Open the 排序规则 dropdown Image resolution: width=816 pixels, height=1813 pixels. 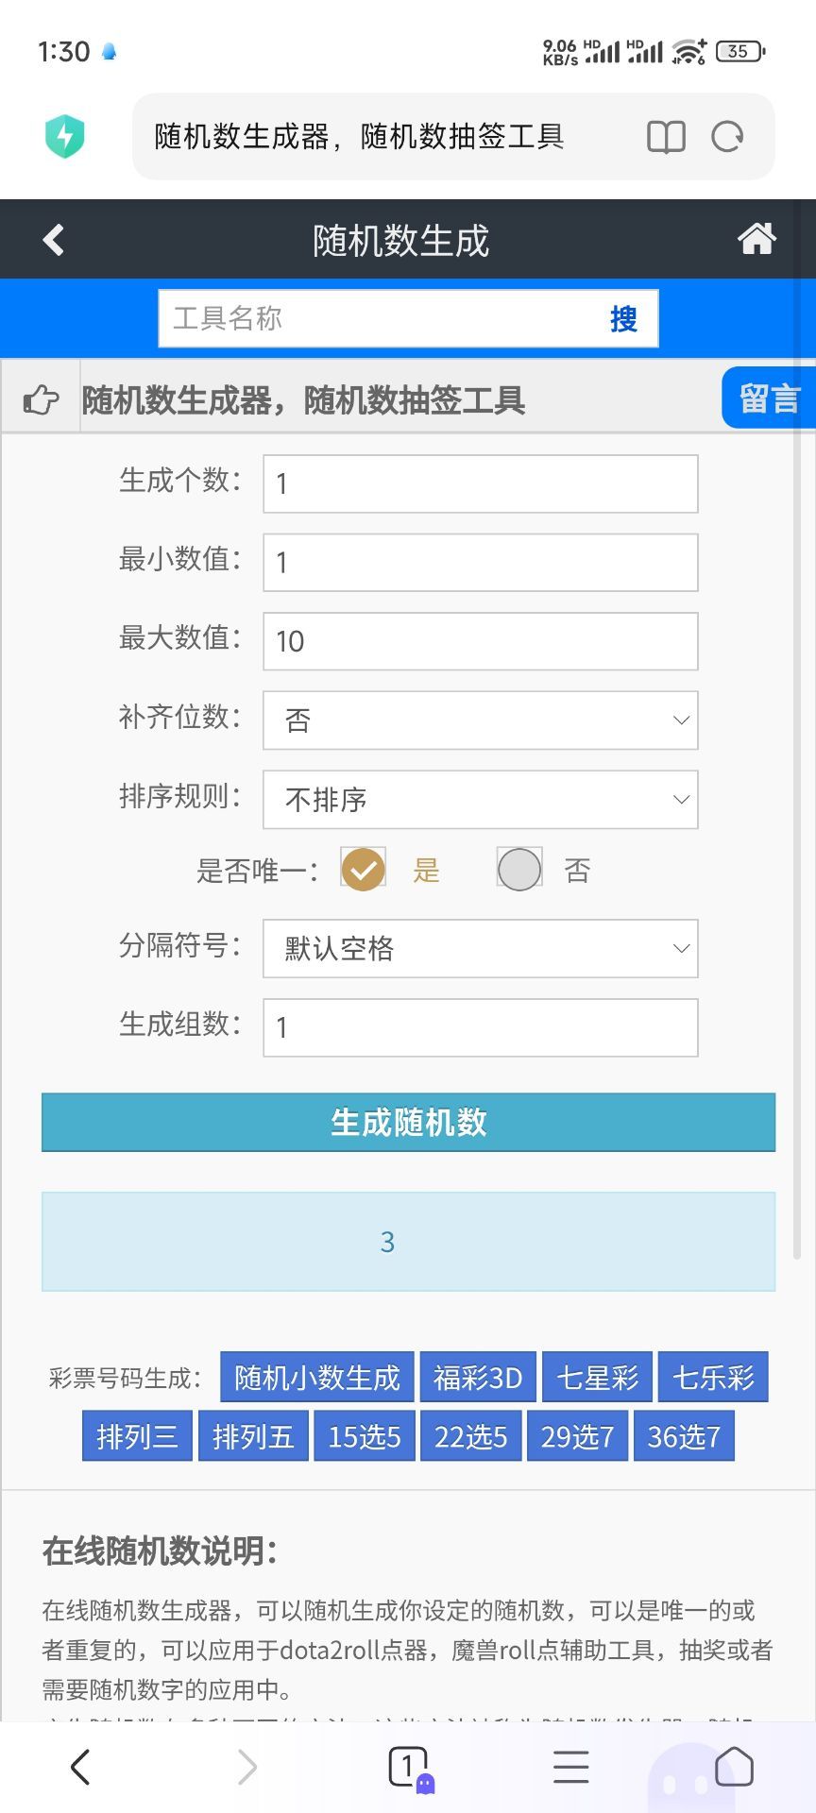pos(480,800)
